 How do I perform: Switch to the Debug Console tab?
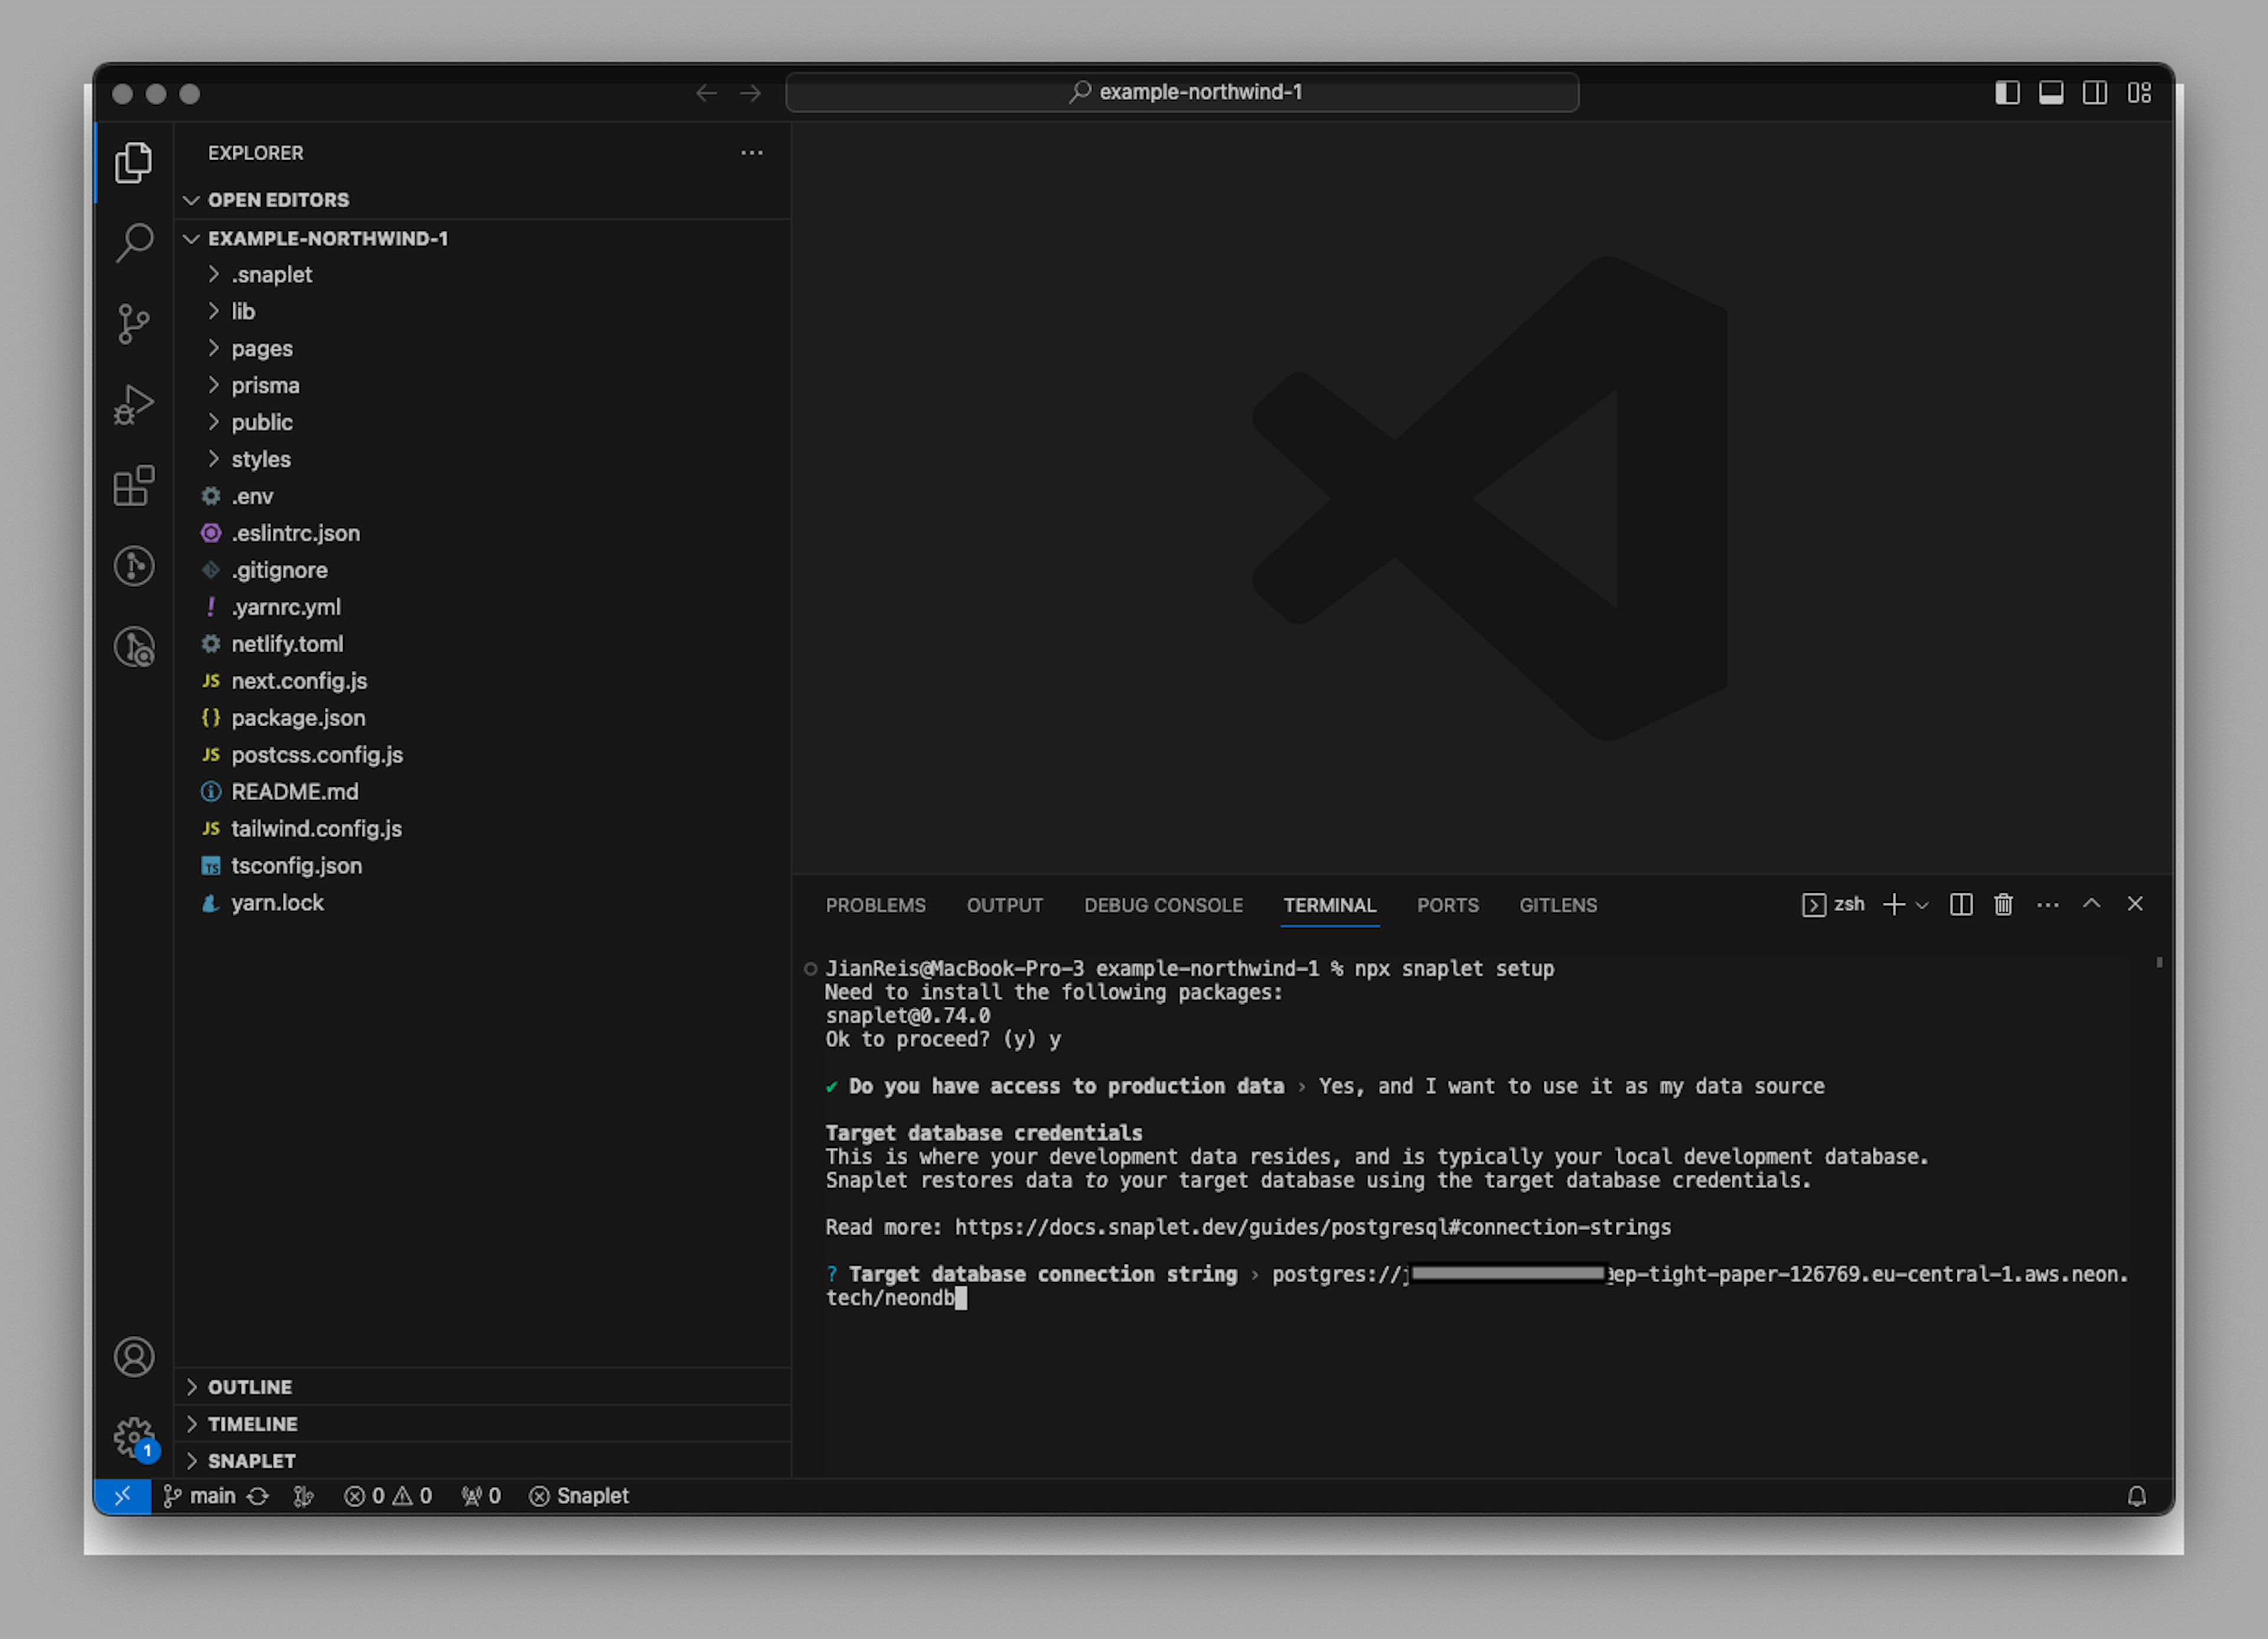coord(1163,906)
